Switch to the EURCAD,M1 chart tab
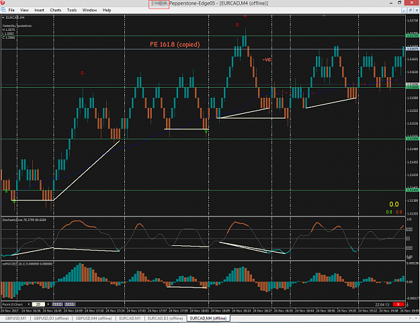Screen dimensions: 420x323 click(130, 318)
